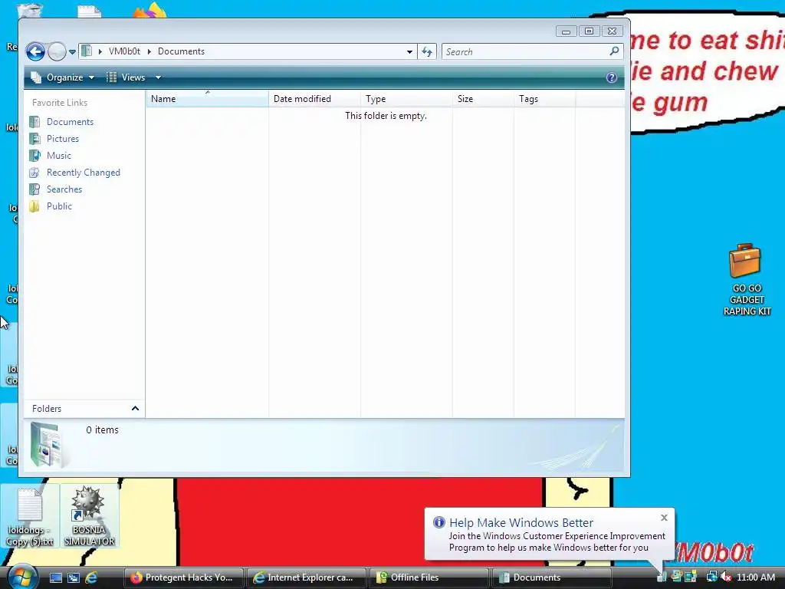Screen dimensions: 785x589
Task: Select BOSNIA SIMULATOR desktop shortcut
Action: [89, 516]
